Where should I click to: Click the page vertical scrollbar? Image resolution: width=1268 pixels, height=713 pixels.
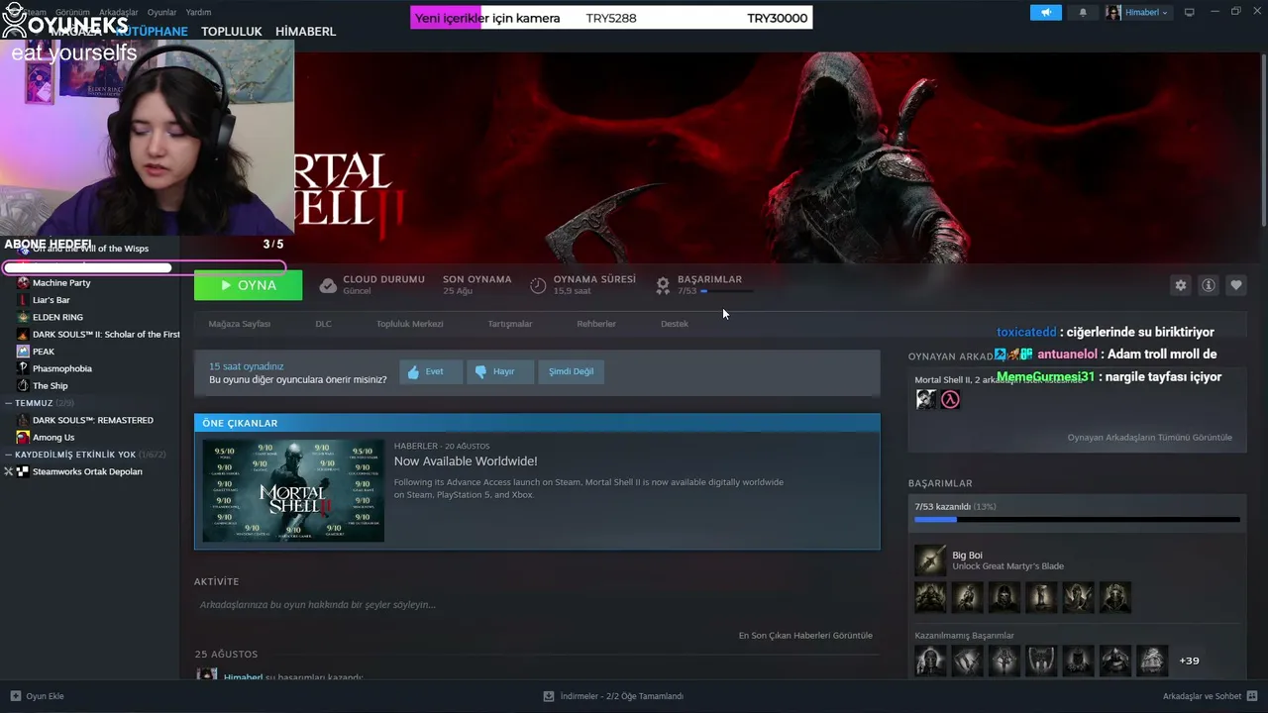[x=1263, y=139]
